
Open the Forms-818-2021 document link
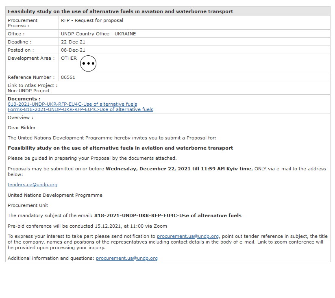pyautogui.click(x=80, y=109)
